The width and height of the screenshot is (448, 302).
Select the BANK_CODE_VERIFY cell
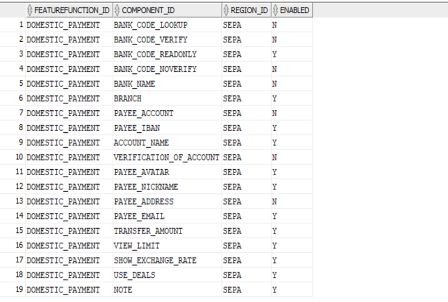(x=167, y=40)
